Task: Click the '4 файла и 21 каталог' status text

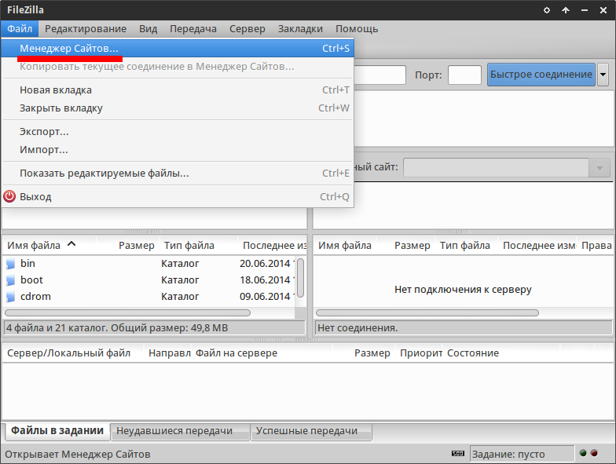Action: point(117,328)
